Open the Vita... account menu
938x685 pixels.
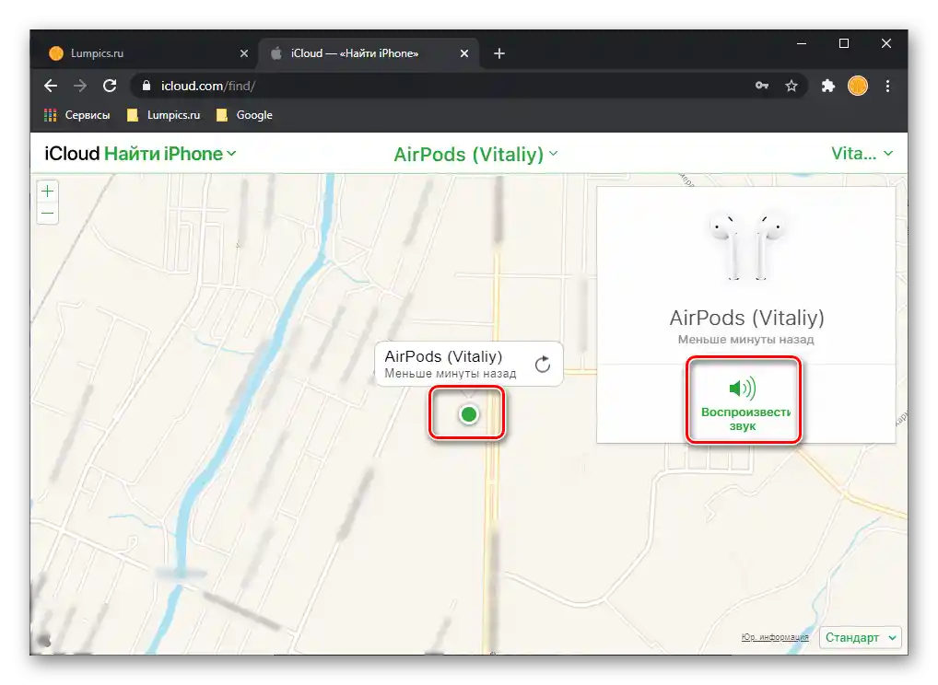pyautogui.click(x=862, y=154)
